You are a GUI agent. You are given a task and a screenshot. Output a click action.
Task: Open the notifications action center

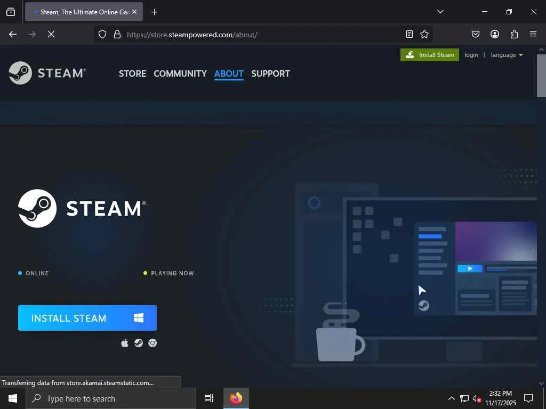coord(528,398)
